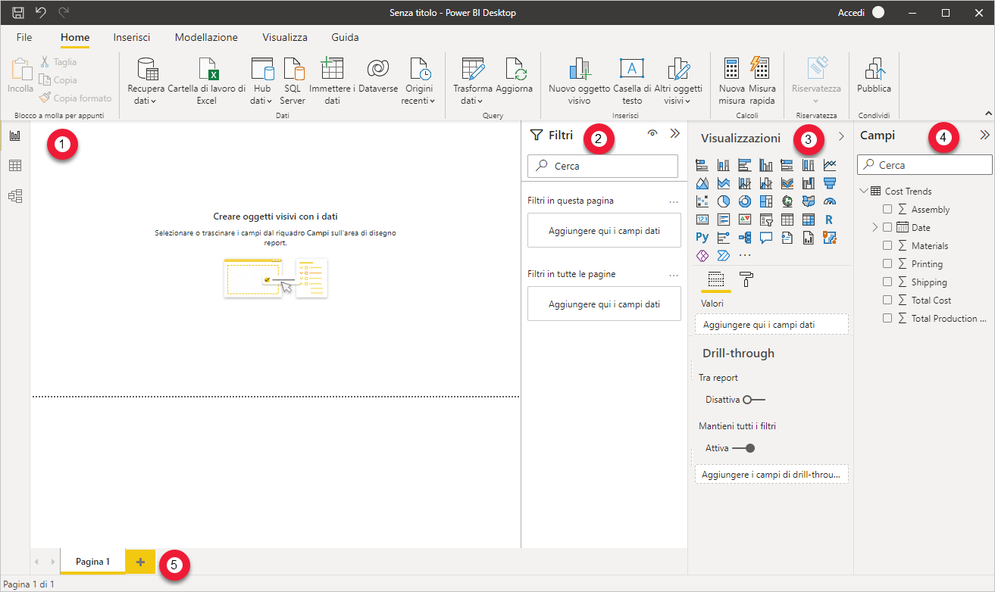The width and height of the screenshot is (995, 592).
Task: Turn off Mantieni tutti i filtri toggle
Action: (x=743, y=448)
